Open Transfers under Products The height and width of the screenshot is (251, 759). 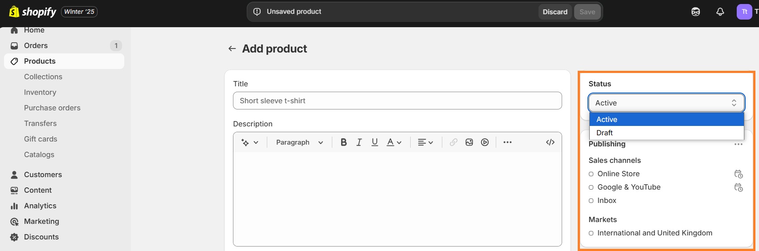(x=40, y=123)
